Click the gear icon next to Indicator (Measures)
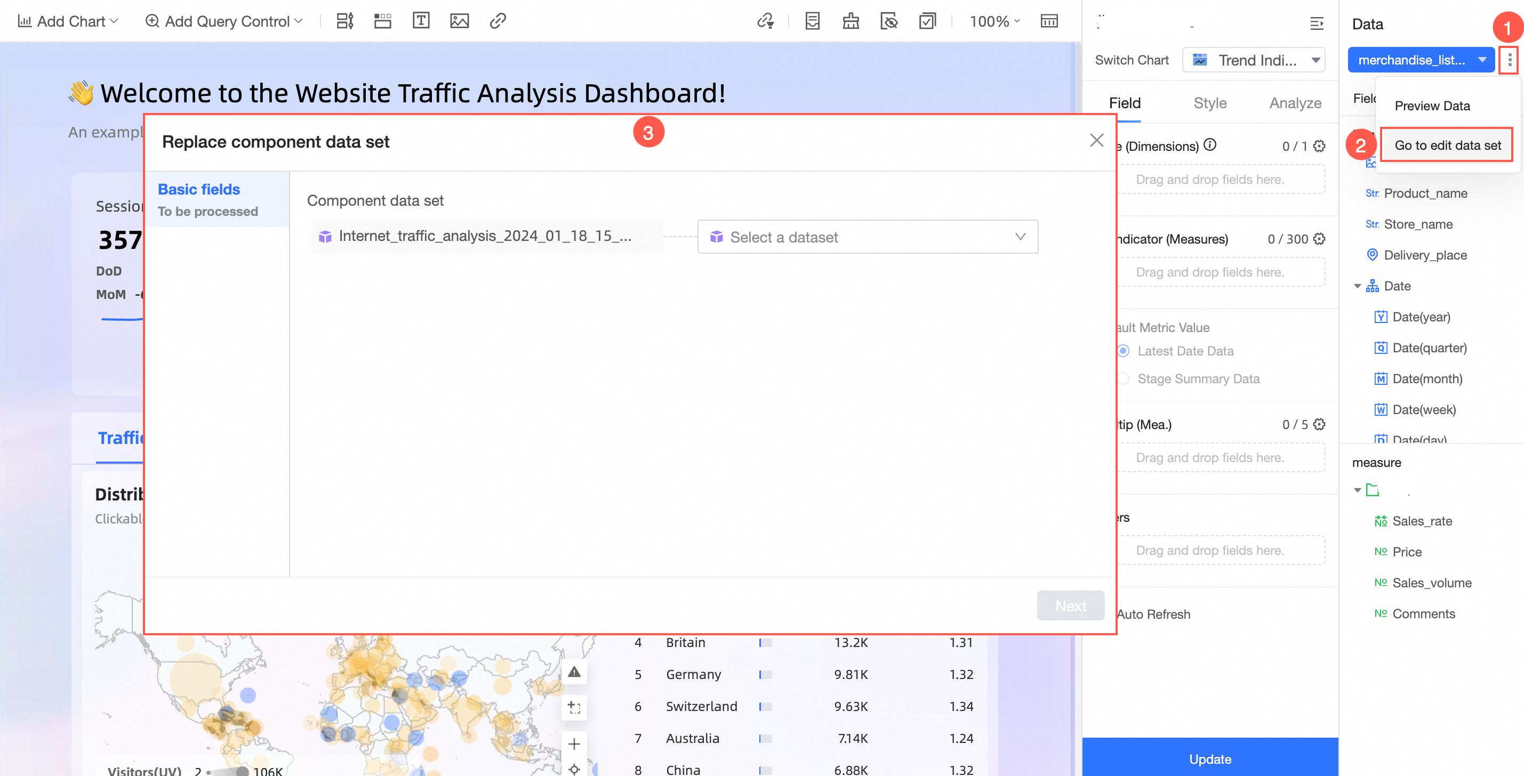This screenshot has height=776, width=1524. 1319,239
